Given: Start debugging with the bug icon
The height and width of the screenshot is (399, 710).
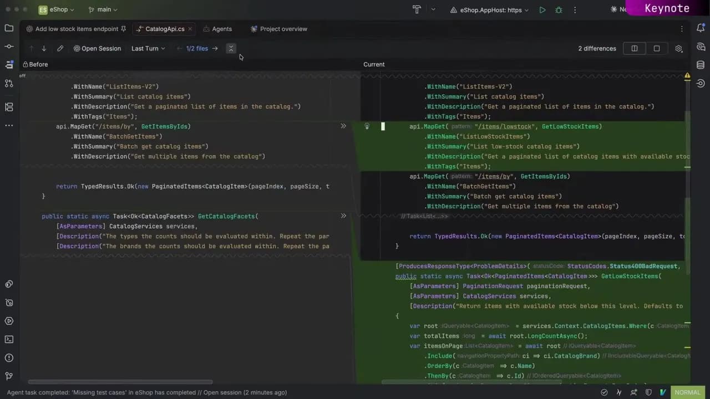Looking at the screenshot, I should tap(559, 10).
